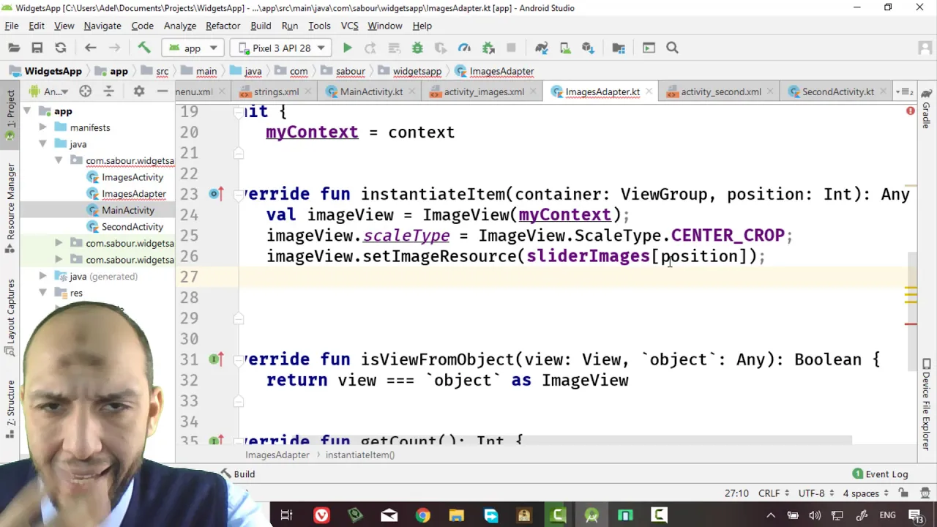This screenshot has width=937, height=527.
Task: Open the Refactor menu
Action: click(223, 26)
